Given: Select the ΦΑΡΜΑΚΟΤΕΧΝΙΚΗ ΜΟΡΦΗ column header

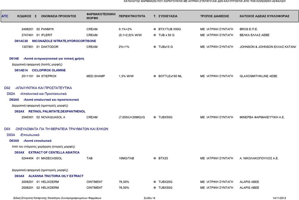Looking at the screenshot, I should click(x=101, y=16).
